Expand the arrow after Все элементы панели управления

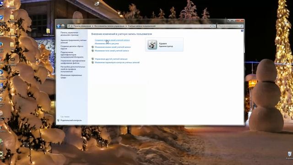[x=126, y=26]
